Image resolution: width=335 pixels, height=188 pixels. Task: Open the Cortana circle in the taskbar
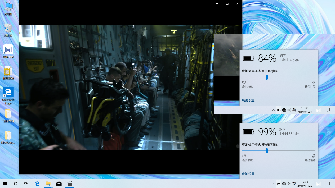[x=16, y=184]
